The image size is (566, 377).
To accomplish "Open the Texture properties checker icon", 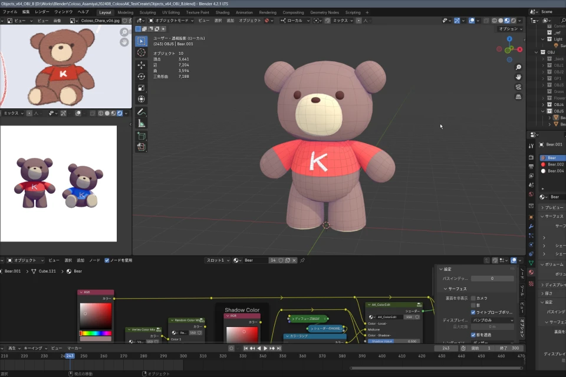I will (531, 284).
